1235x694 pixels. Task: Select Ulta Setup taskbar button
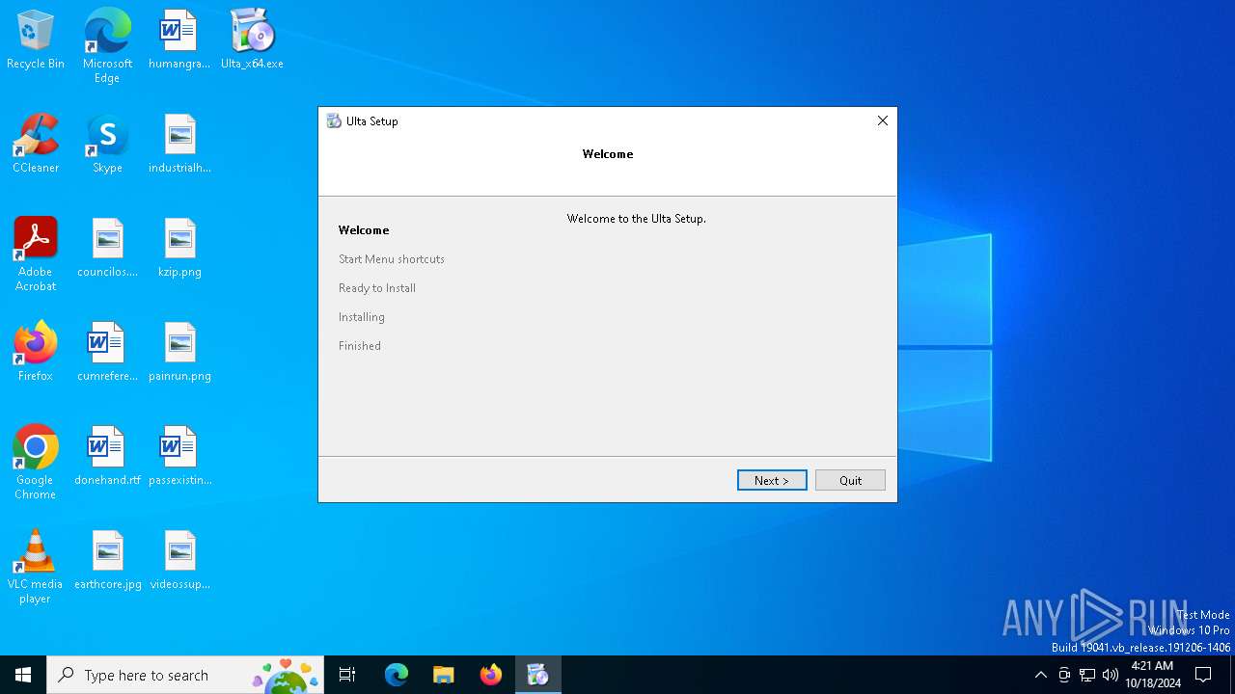tap(538, 675)
